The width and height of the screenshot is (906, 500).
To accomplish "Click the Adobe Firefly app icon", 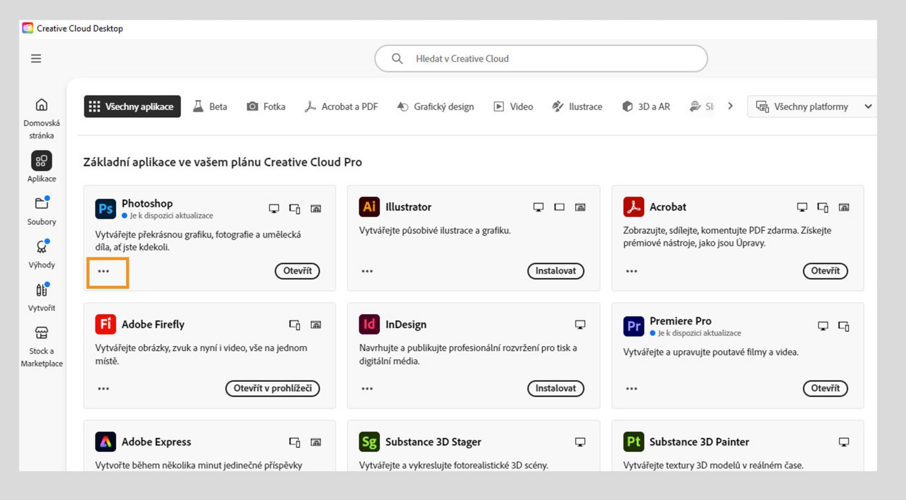I will 105,324.
